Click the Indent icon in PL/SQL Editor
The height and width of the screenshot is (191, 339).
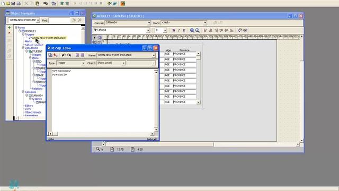pos(77,55)
